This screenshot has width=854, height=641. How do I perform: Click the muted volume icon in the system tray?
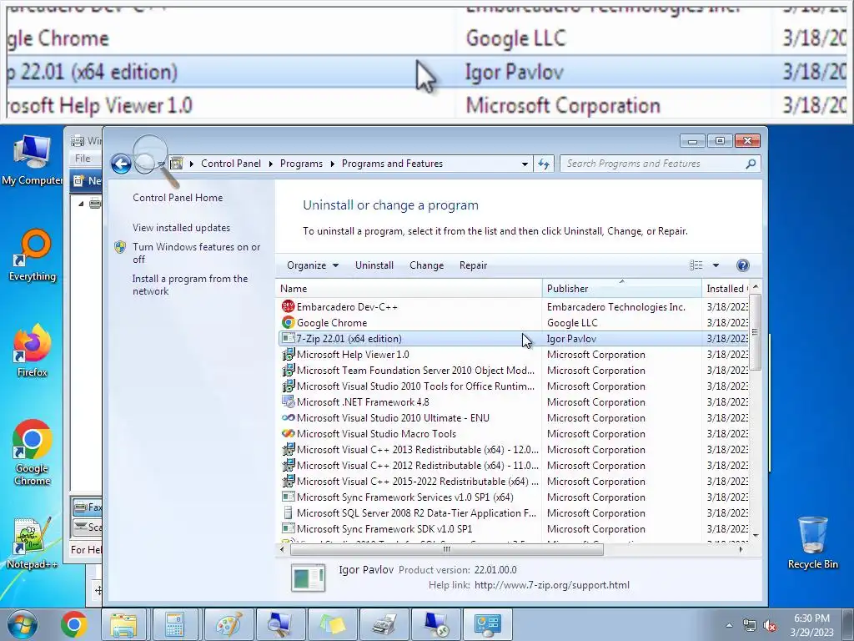(x=770, y=626)
